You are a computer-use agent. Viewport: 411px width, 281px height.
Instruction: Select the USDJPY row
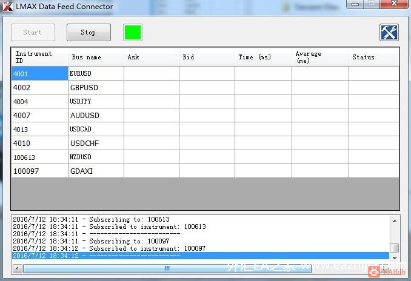point(206,101)
